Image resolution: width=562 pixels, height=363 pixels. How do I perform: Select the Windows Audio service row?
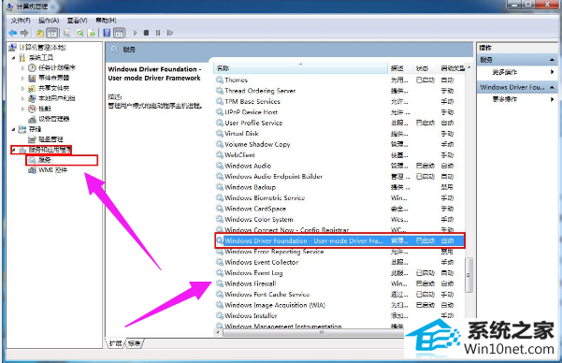click(339, 166)
